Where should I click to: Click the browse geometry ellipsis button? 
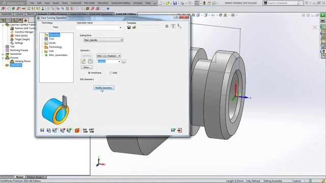pyautogui.click(x=124, y=62)
